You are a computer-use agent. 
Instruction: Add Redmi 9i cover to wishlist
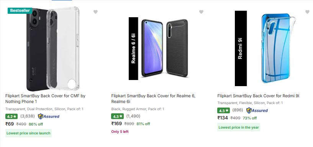click(x=307, y=12)
